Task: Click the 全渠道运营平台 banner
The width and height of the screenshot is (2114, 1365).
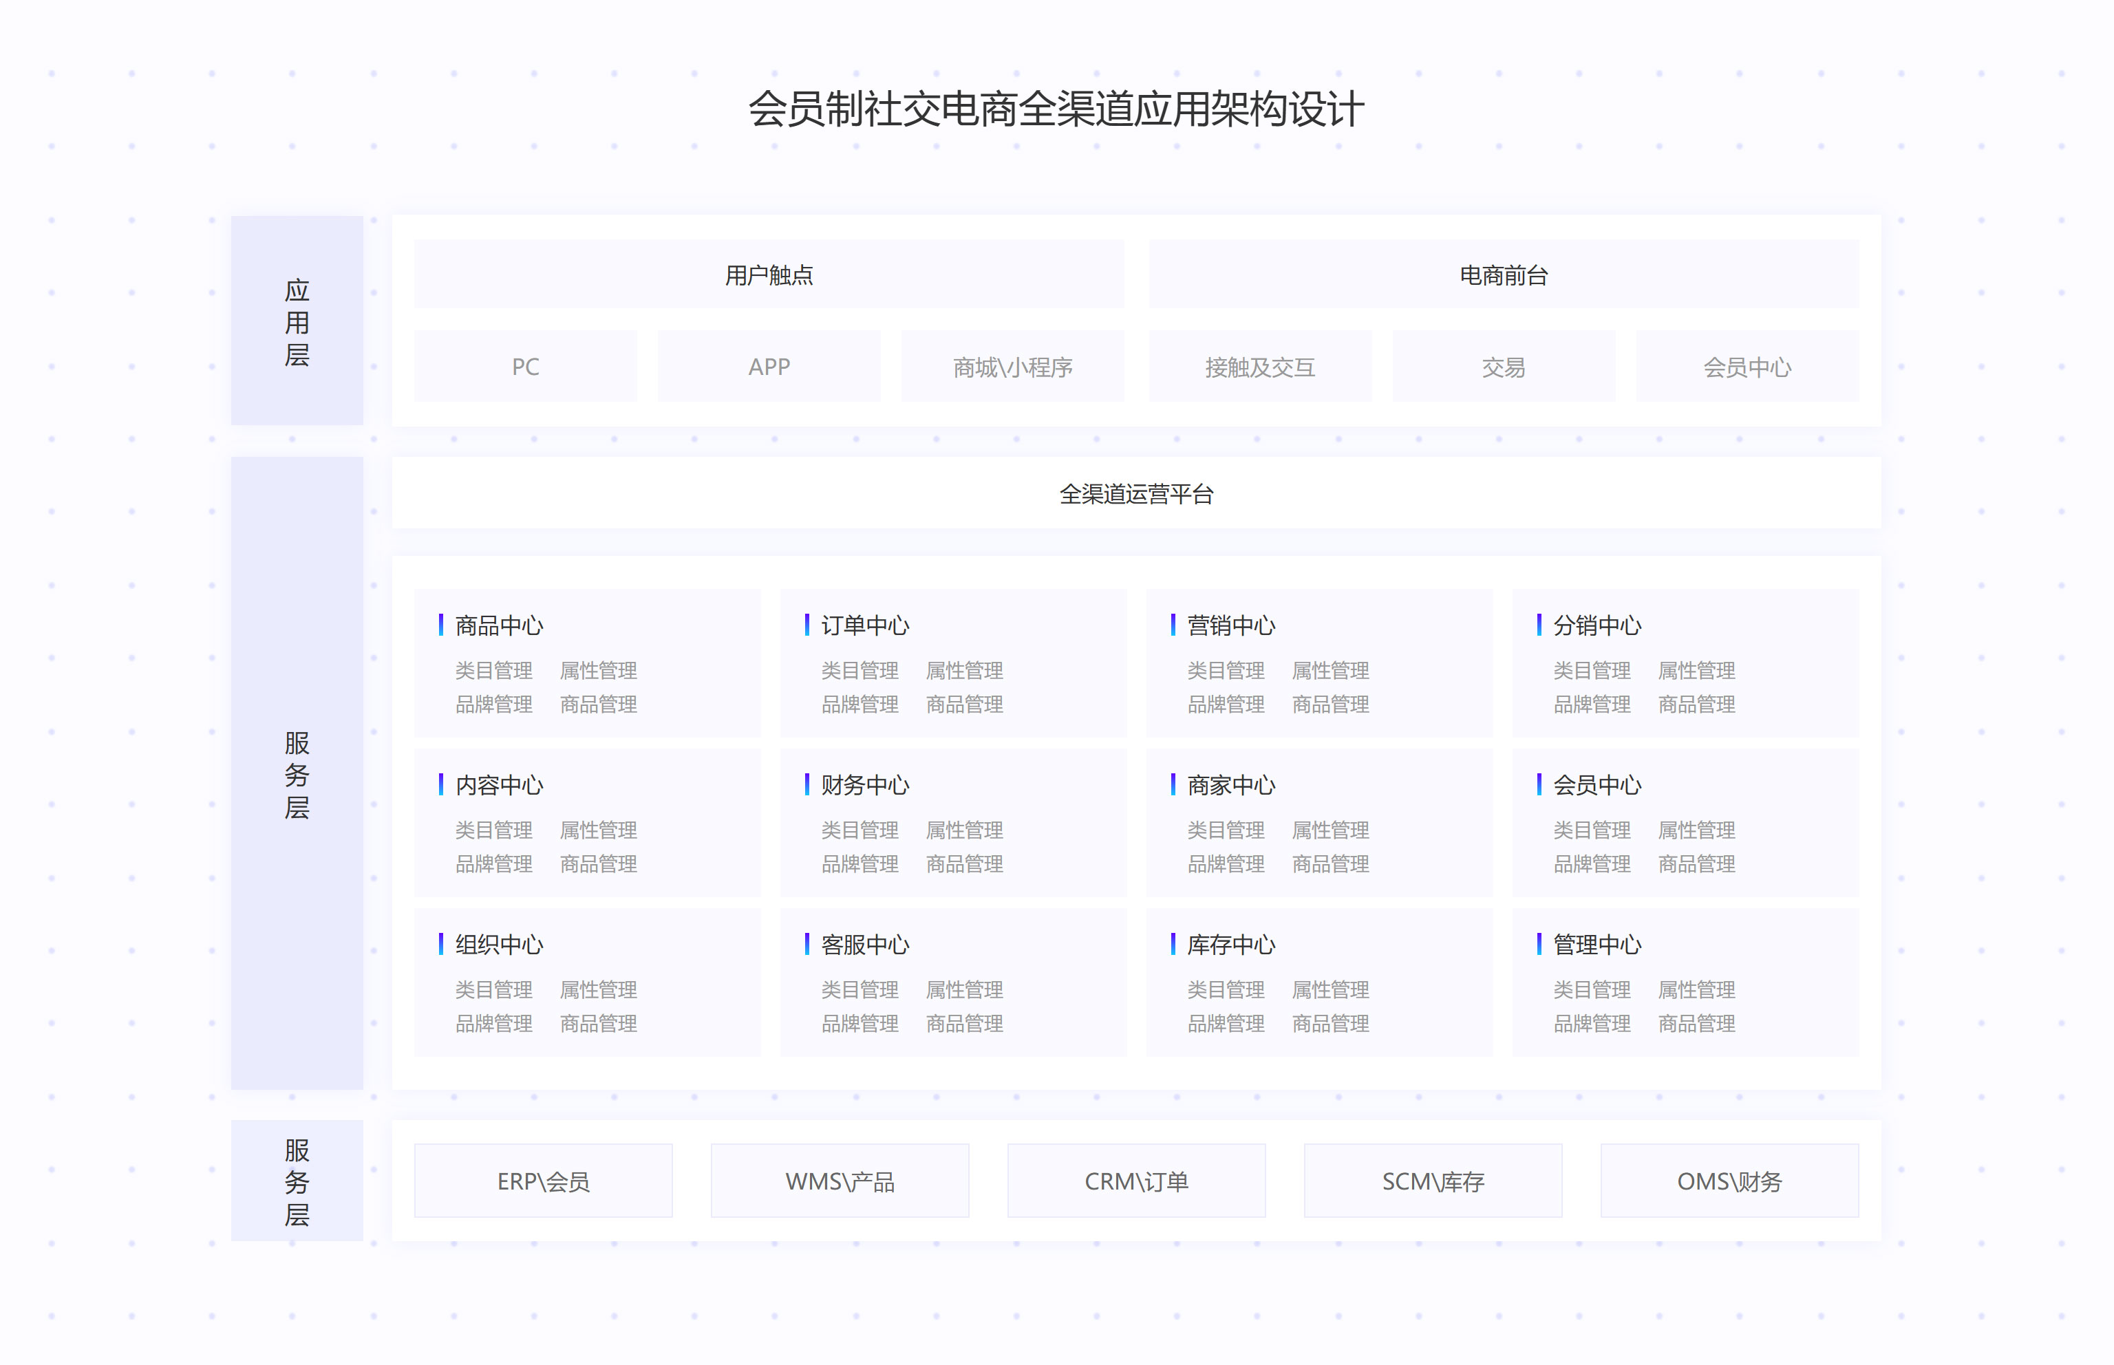Action: 1139,495
